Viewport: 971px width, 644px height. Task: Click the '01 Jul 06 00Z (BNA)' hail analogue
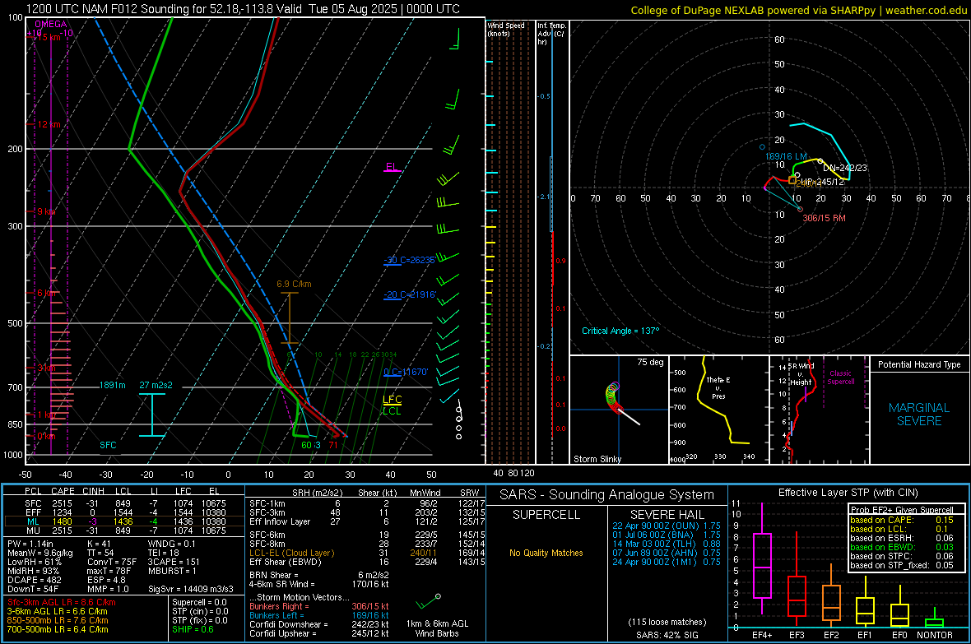(667, 535)
